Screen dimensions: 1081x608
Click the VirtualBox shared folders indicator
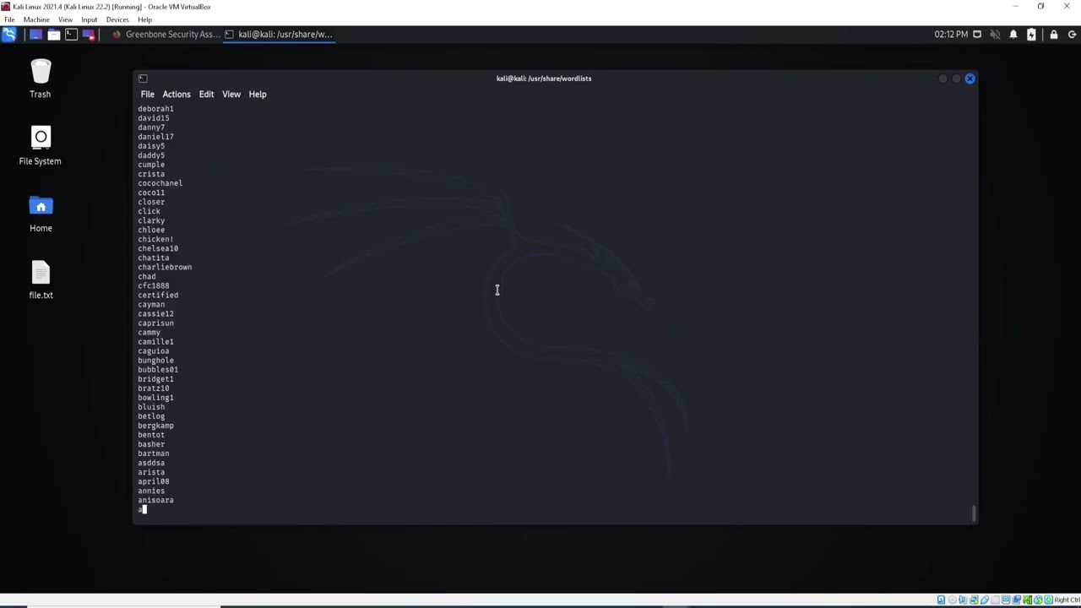pyautogui.click(x=995, y=600)
